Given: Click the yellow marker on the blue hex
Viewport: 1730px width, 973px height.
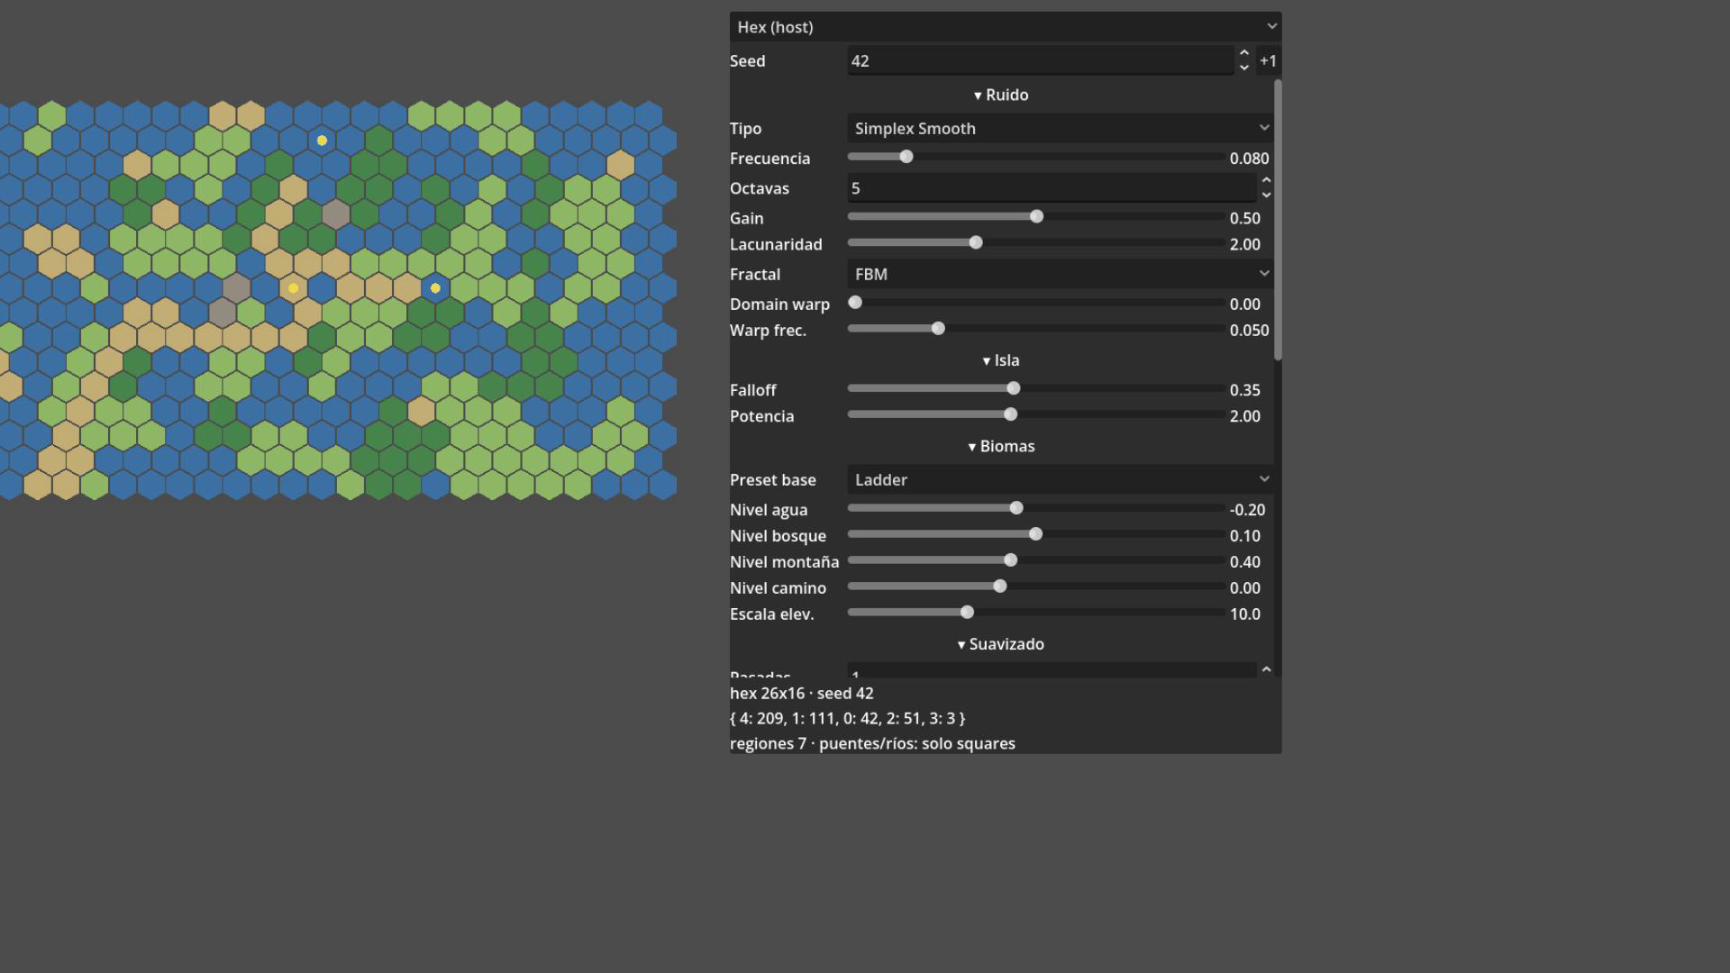Looking at the screenshot, I should tap(435, 288).
